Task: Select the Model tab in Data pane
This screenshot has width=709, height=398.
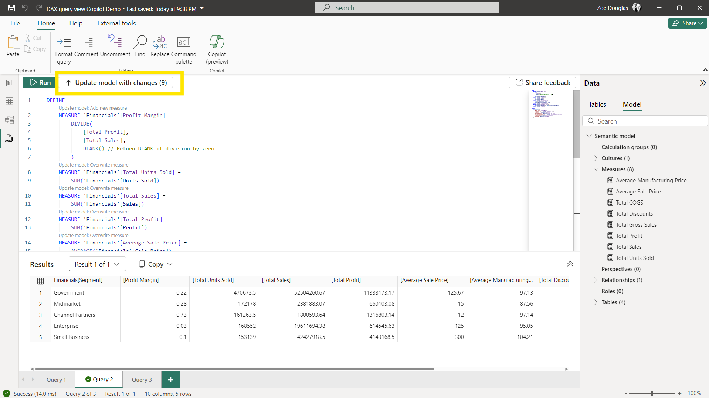Action: (x=632, y=104)
